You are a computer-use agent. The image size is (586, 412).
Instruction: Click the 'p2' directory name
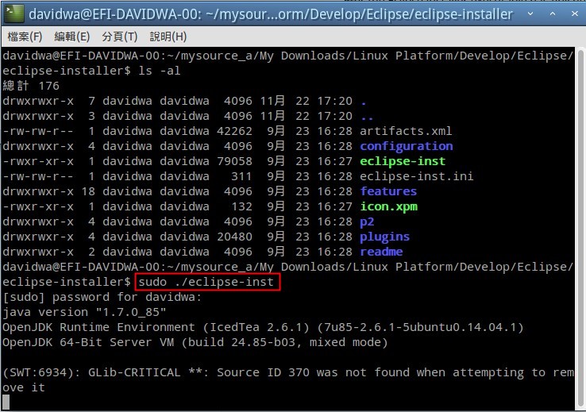(x=367, y=221)
